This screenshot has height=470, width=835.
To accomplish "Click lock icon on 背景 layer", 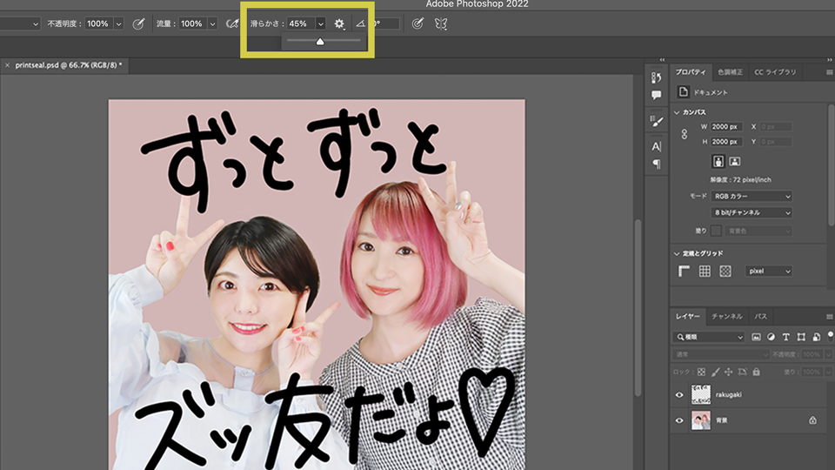I will pyautogui.click(x=812, y=420).
